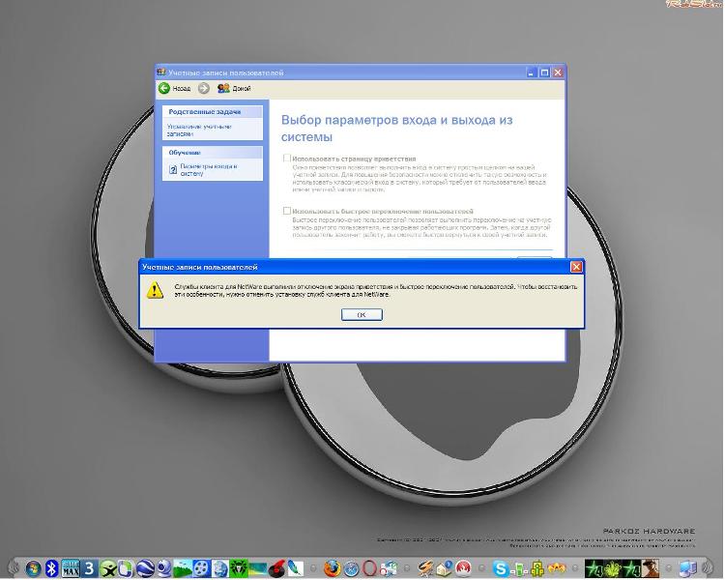
Task: Click the yellow-orange people dock icon
Action: pos(557,567)
